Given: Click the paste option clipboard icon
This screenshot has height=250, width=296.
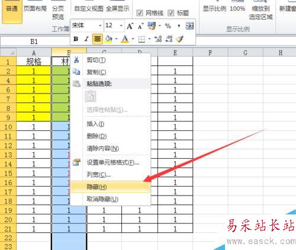Looking at the screenshot, I should point(91,97).
